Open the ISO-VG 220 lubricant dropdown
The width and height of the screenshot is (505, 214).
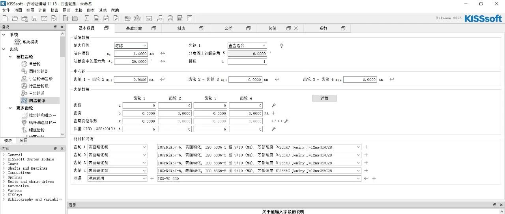(259, 179)
